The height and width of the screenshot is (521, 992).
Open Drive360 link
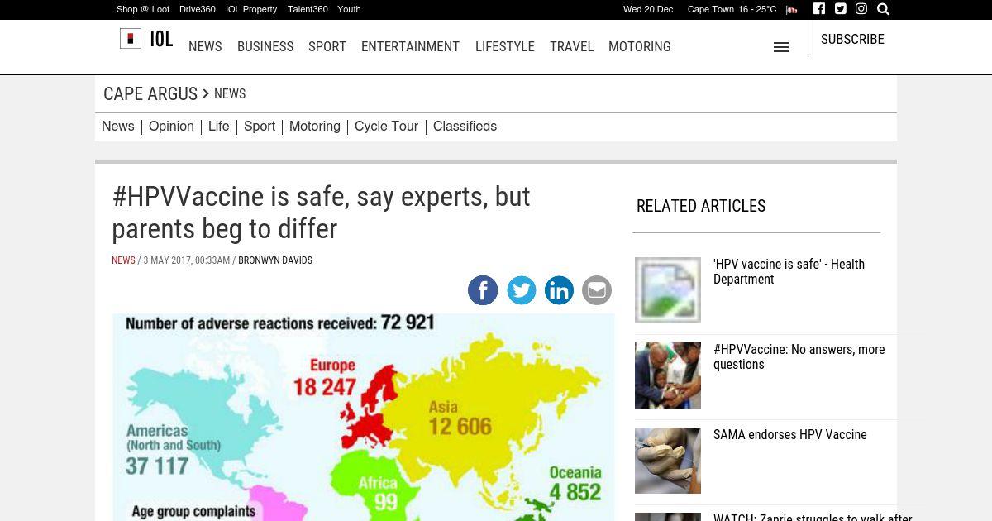(x=198, y=9)
